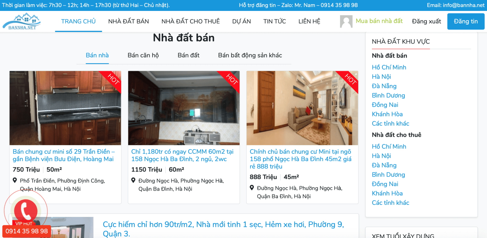Open the NHÀ ĐẤT BÁN menu
The image size is (487, 238).
128,21
